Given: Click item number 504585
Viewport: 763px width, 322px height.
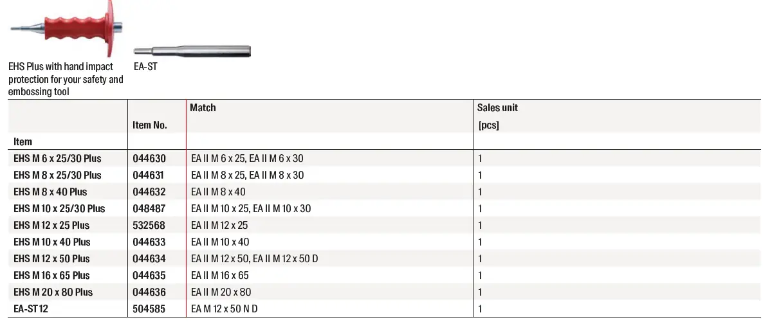Looking at the screenshot, I should [x=149, y=309].
